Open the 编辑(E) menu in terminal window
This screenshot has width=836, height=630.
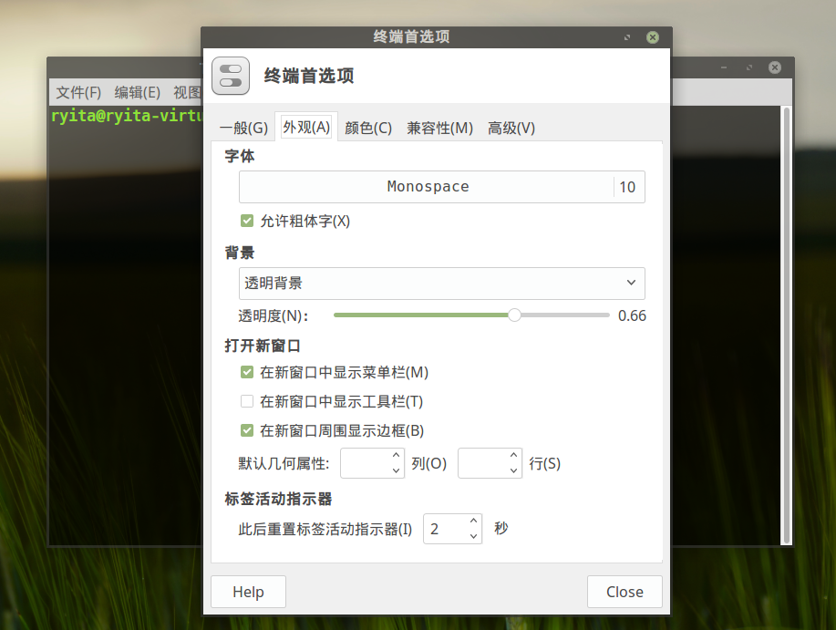pos(137,93)
